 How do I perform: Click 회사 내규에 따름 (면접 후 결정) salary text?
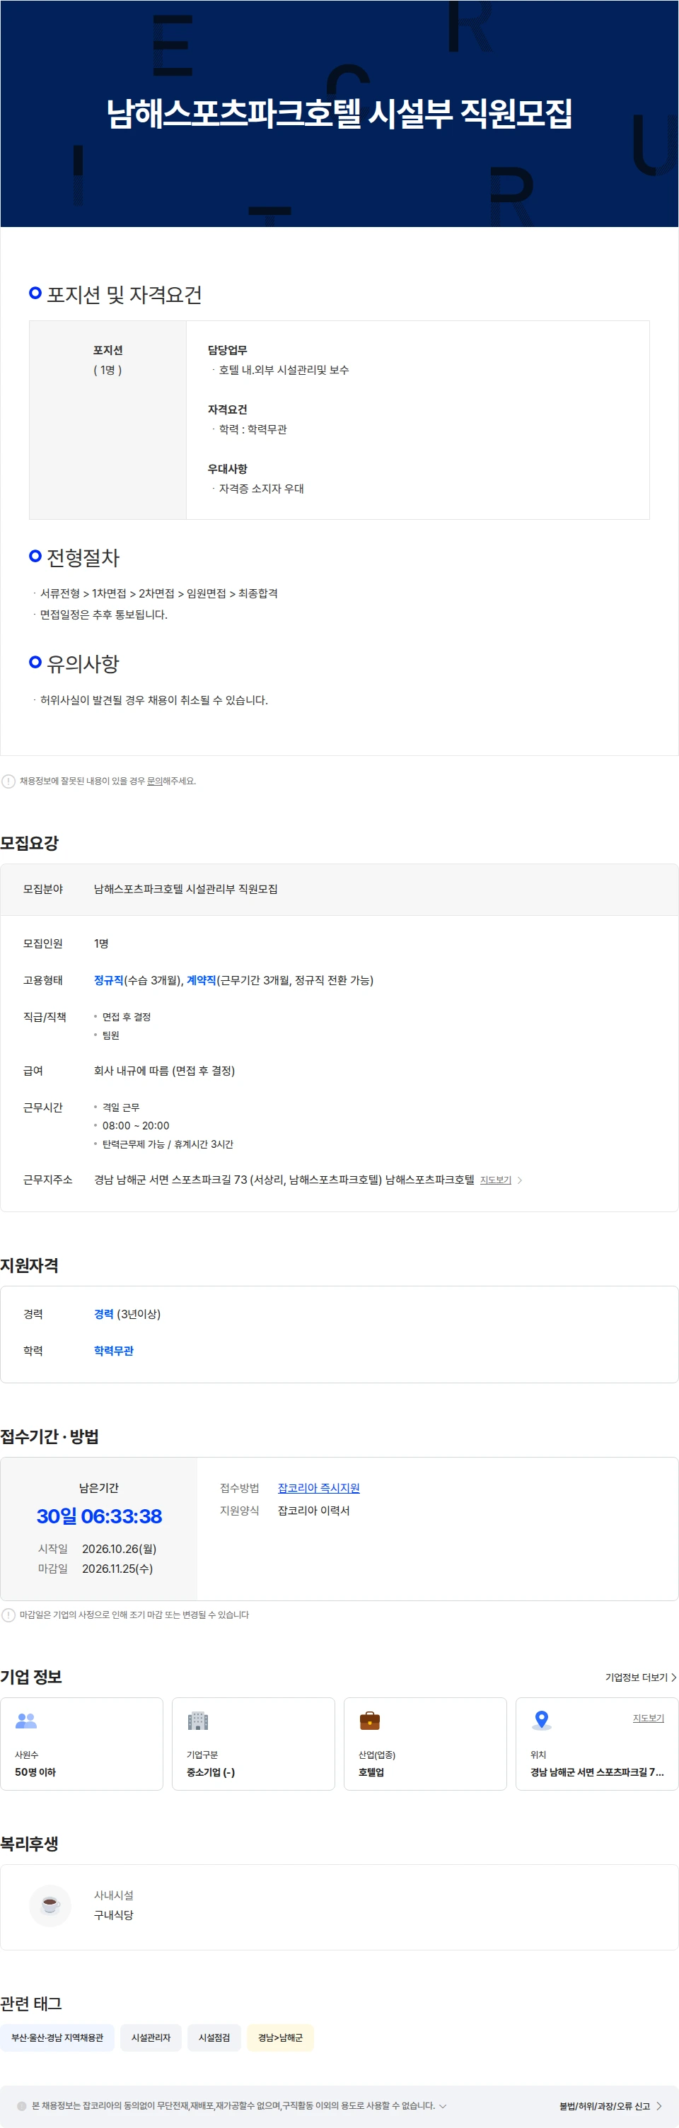(164, 1071)
